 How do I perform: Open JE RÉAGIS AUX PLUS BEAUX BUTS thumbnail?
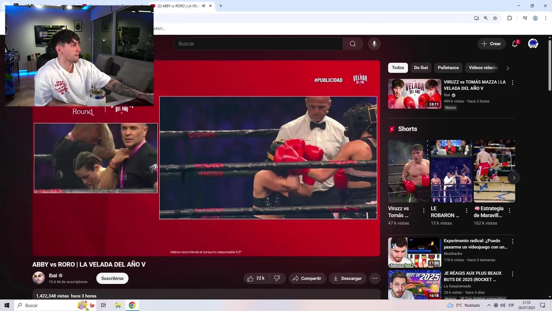414,285
